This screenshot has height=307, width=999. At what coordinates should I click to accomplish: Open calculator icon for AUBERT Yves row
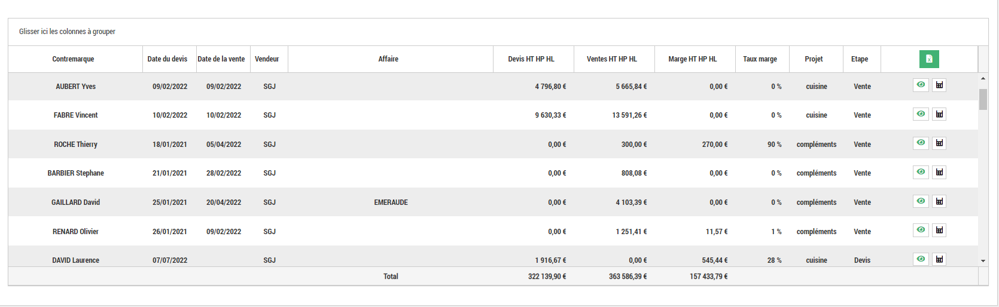(x=939, y=85)
